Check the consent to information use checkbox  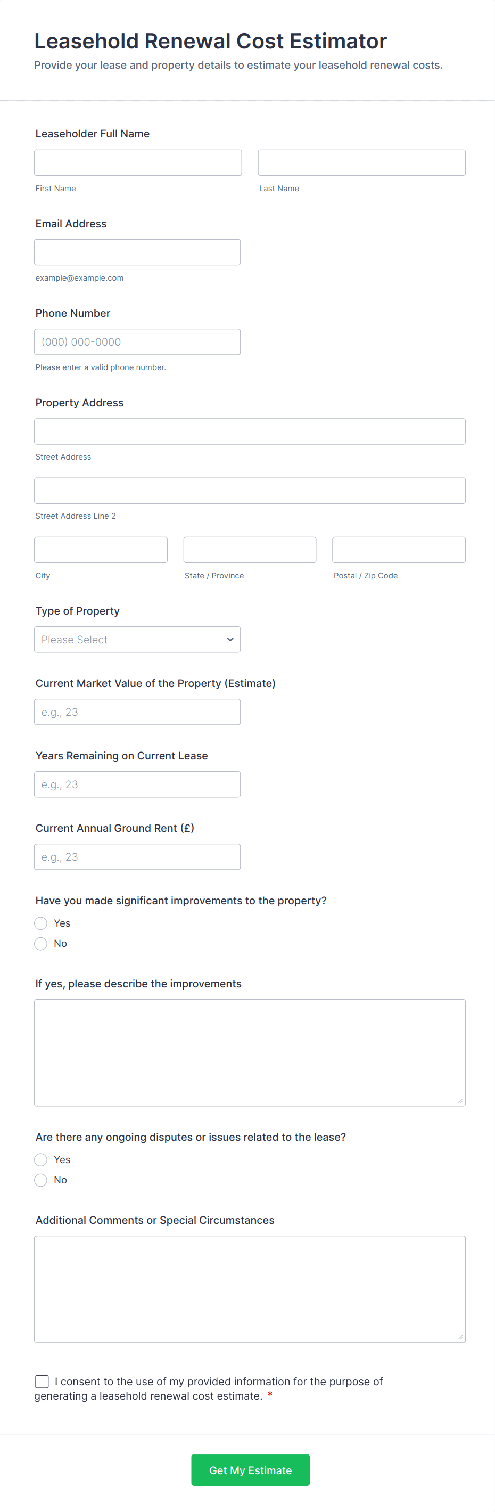pos(42,1382)
